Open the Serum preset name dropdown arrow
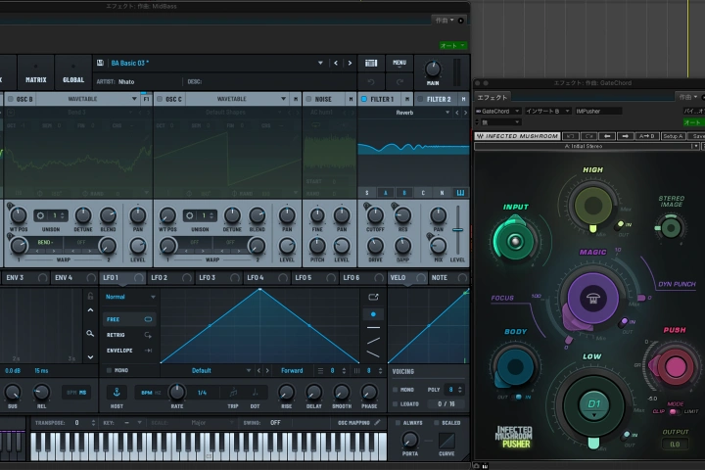This screenshot has width=705, height=470. click(x=320, y=63)
